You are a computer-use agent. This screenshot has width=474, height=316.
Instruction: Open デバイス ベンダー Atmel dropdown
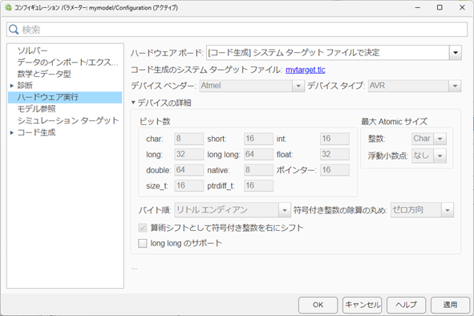point(298,86)
